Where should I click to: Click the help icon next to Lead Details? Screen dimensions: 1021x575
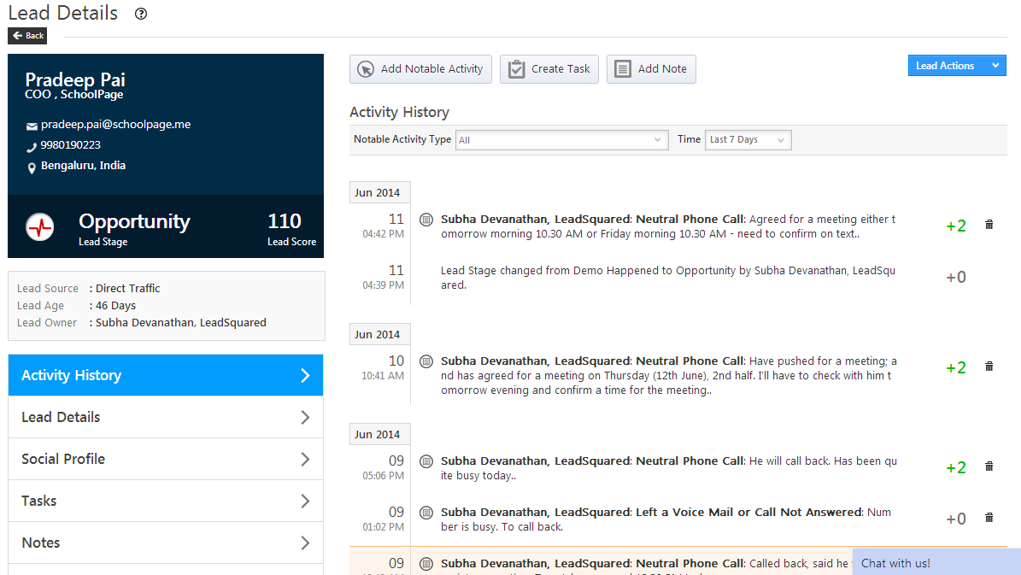point(141,14)
